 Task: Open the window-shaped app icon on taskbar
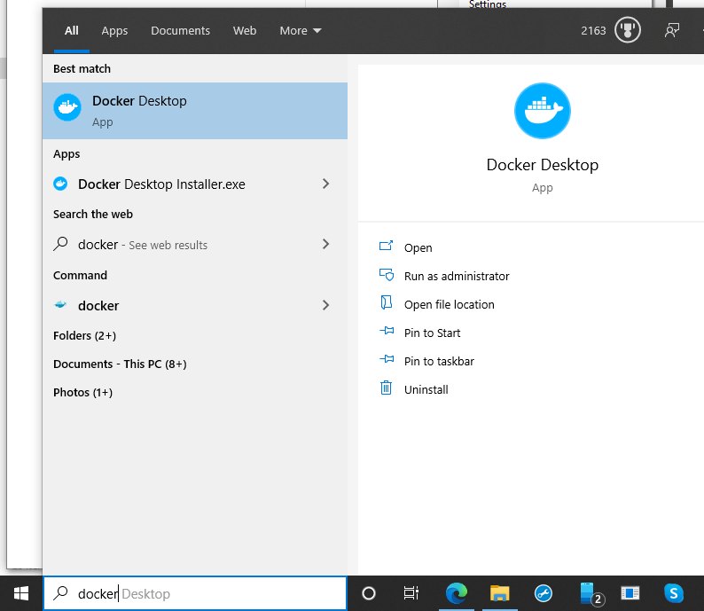[x=630, y=593]
